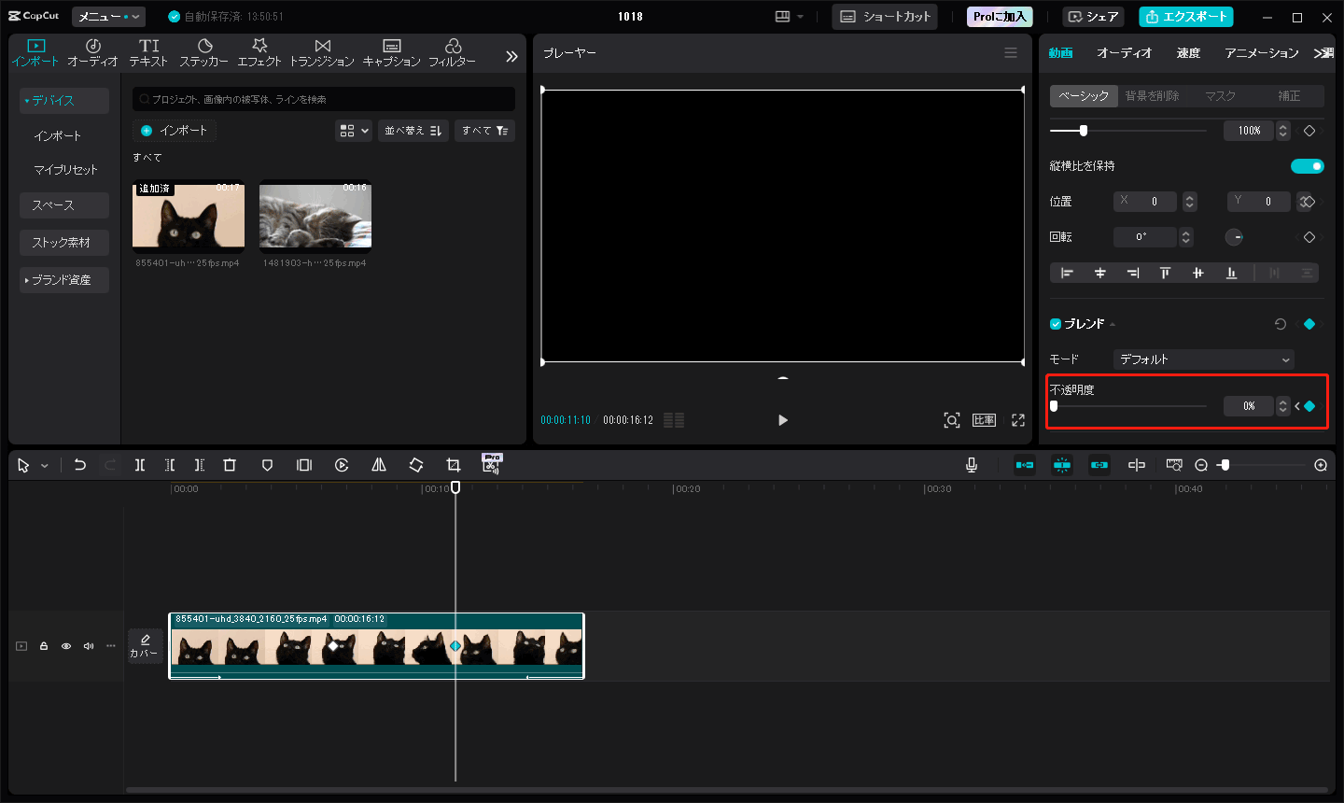Select the 補正 sub-tab
Screen dimensions: 1344x803
[x=1289, y=96]
